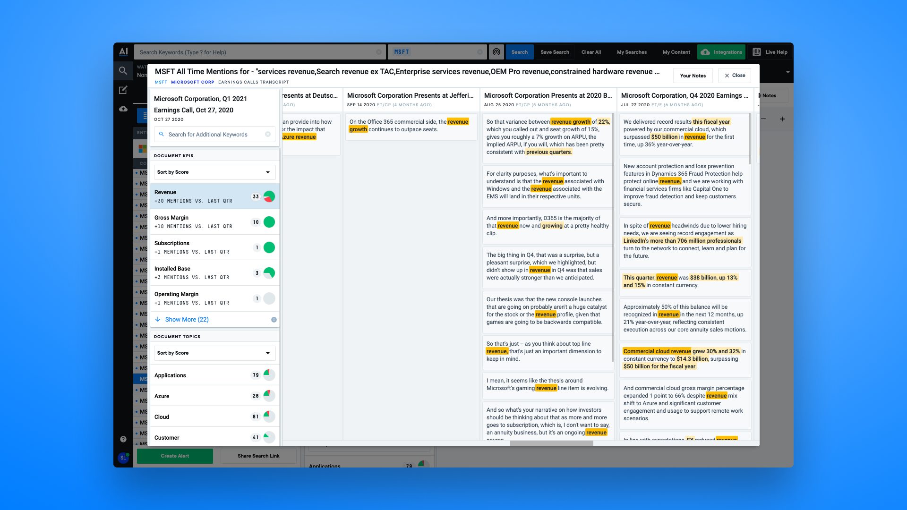Click the Your Notes button
The image size is (907, 510).
pos(693,76)
